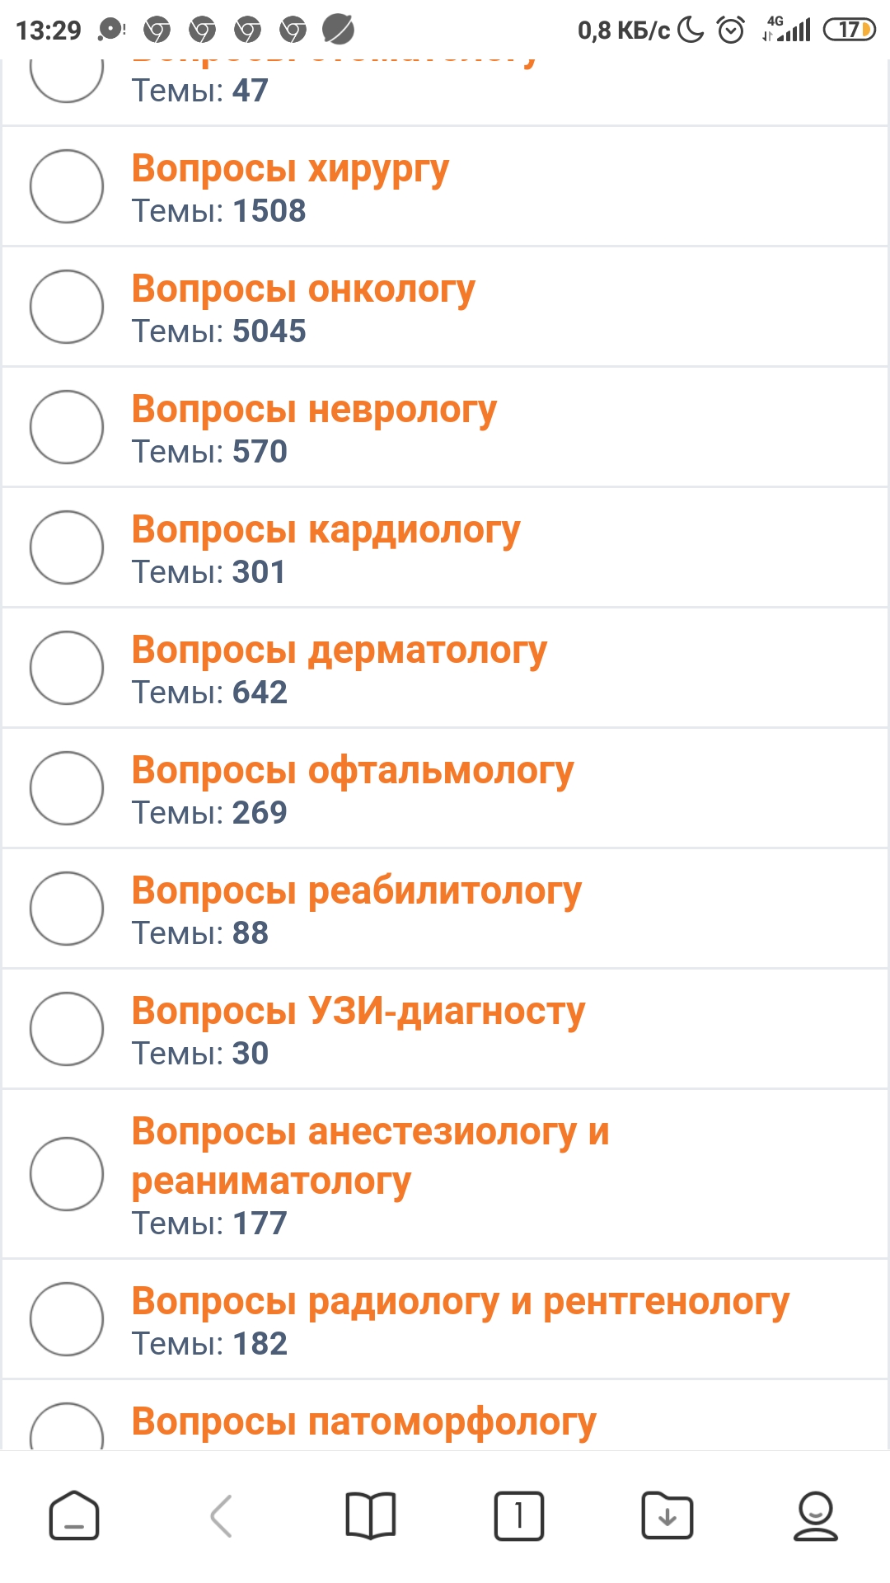Go back using the back arrow
The height and width of the screenshot is (1583, 890).
coord(221,1515)
